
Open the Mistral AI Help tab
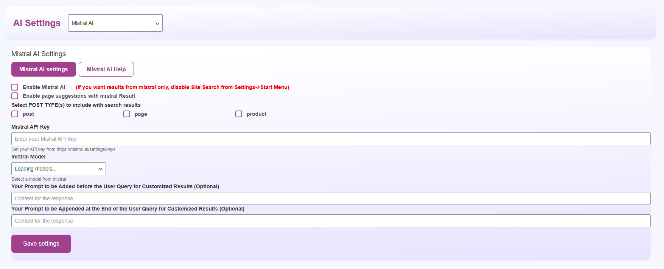pyautogui.click(x=106, y=69)
